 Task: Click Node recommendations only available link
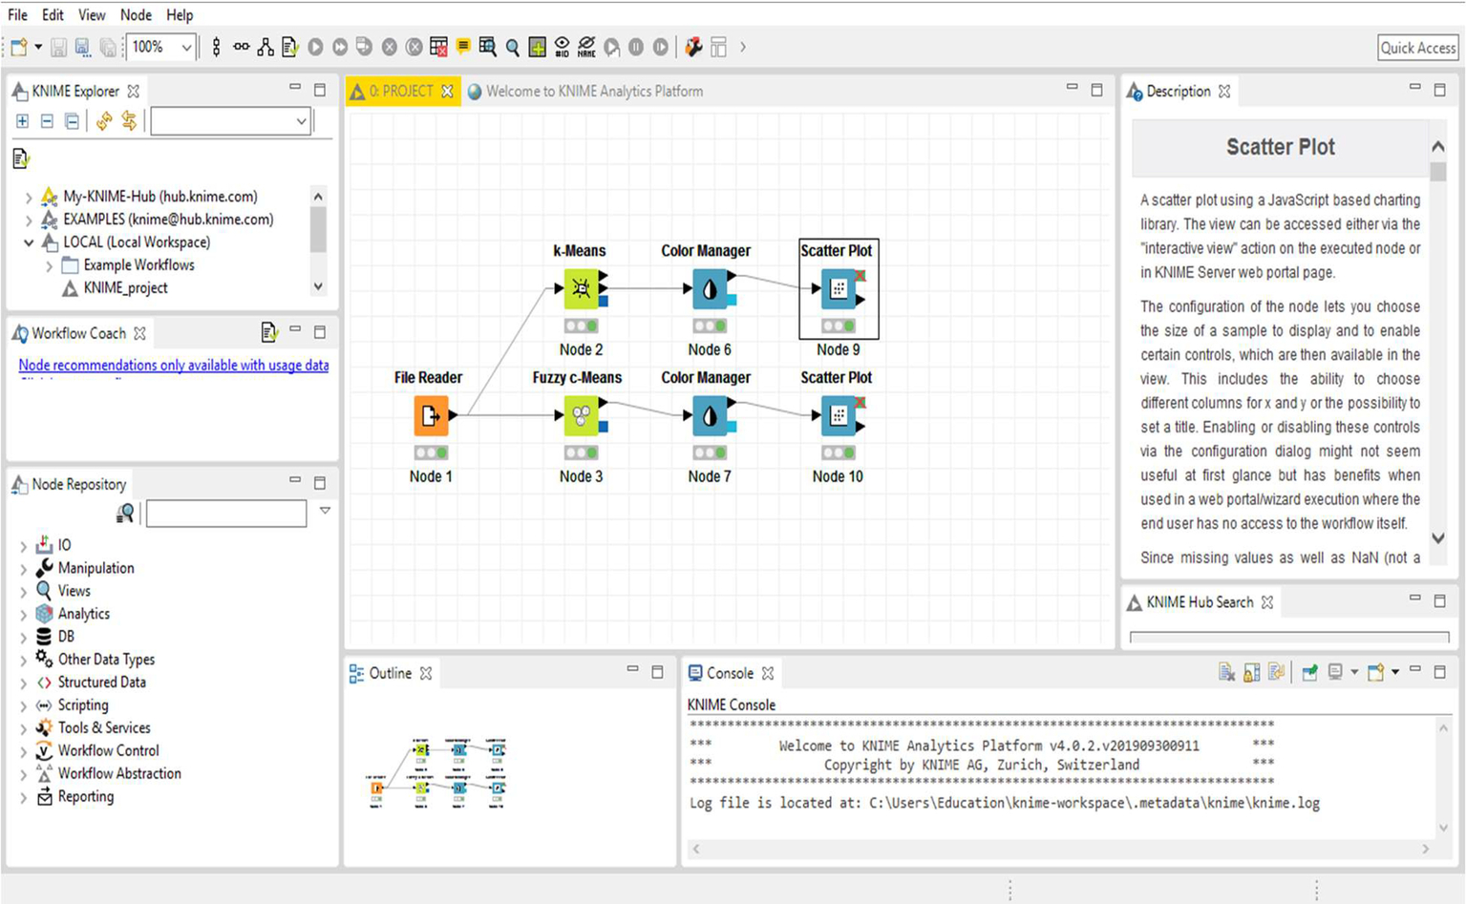173,366
